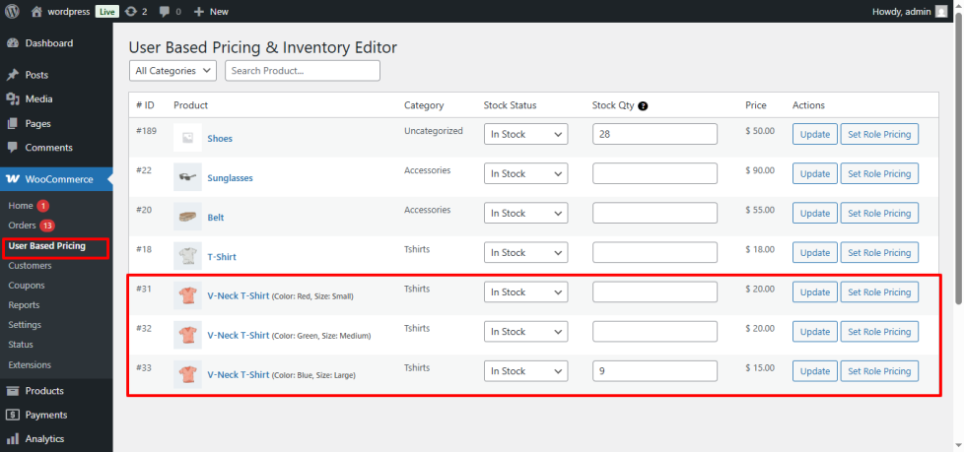The image size is (964, 452).
Task: Click Update button for Shoes
Action: click(x=814, y=135)
